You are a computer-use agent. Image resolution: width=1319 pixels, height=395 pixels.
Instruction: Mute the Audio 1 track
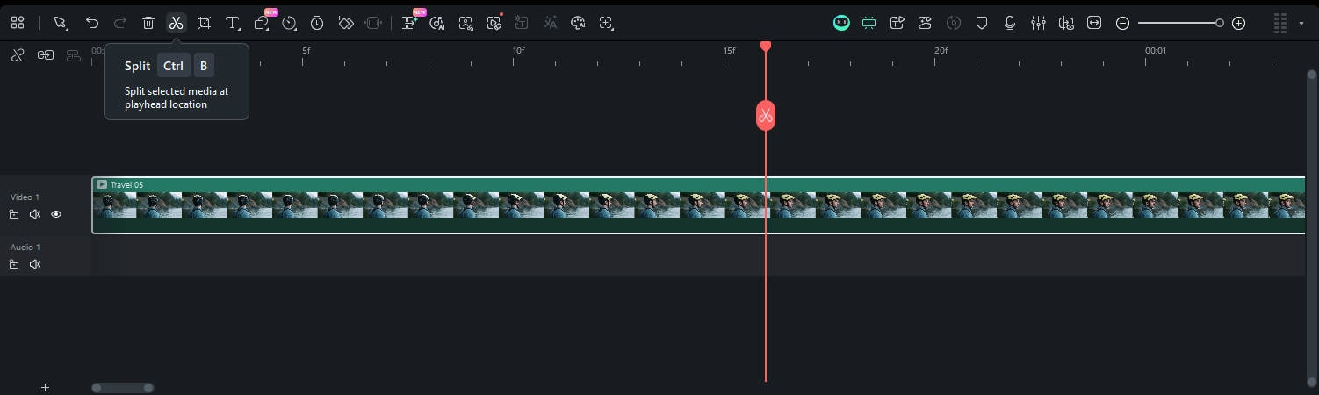(x=35, y=264)
